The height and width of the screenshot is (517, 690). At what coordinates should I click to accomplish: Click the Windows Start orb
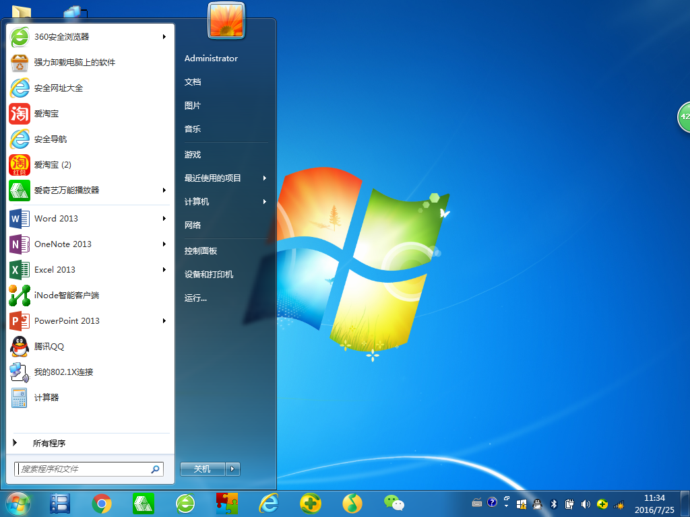click(x=18, y=504)
